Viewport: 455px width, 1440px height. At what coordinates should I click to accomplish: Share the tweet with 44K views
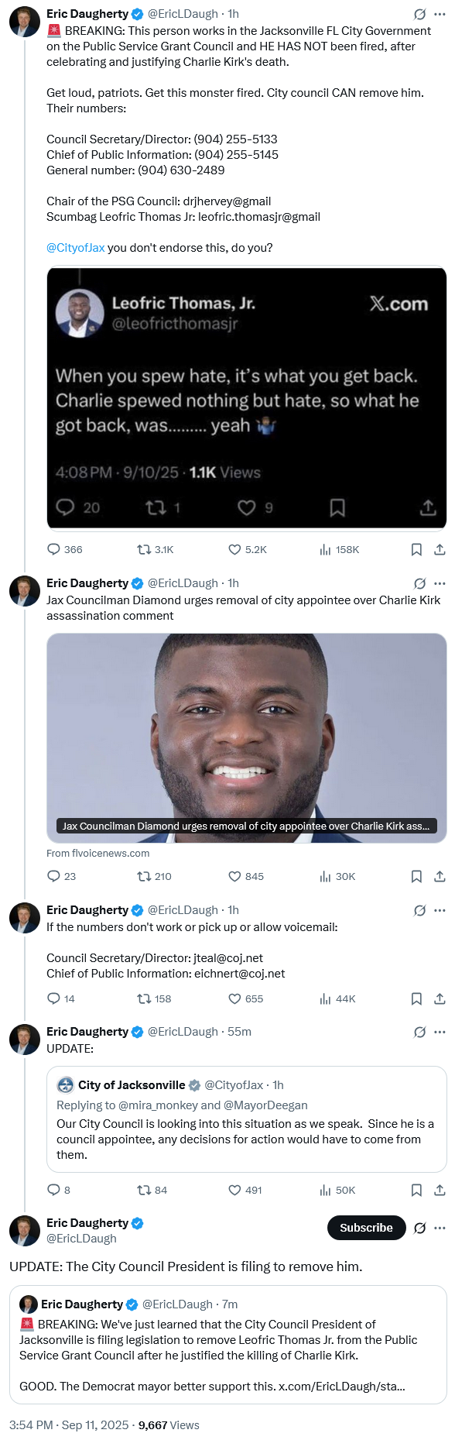click(x=440, y=998)
